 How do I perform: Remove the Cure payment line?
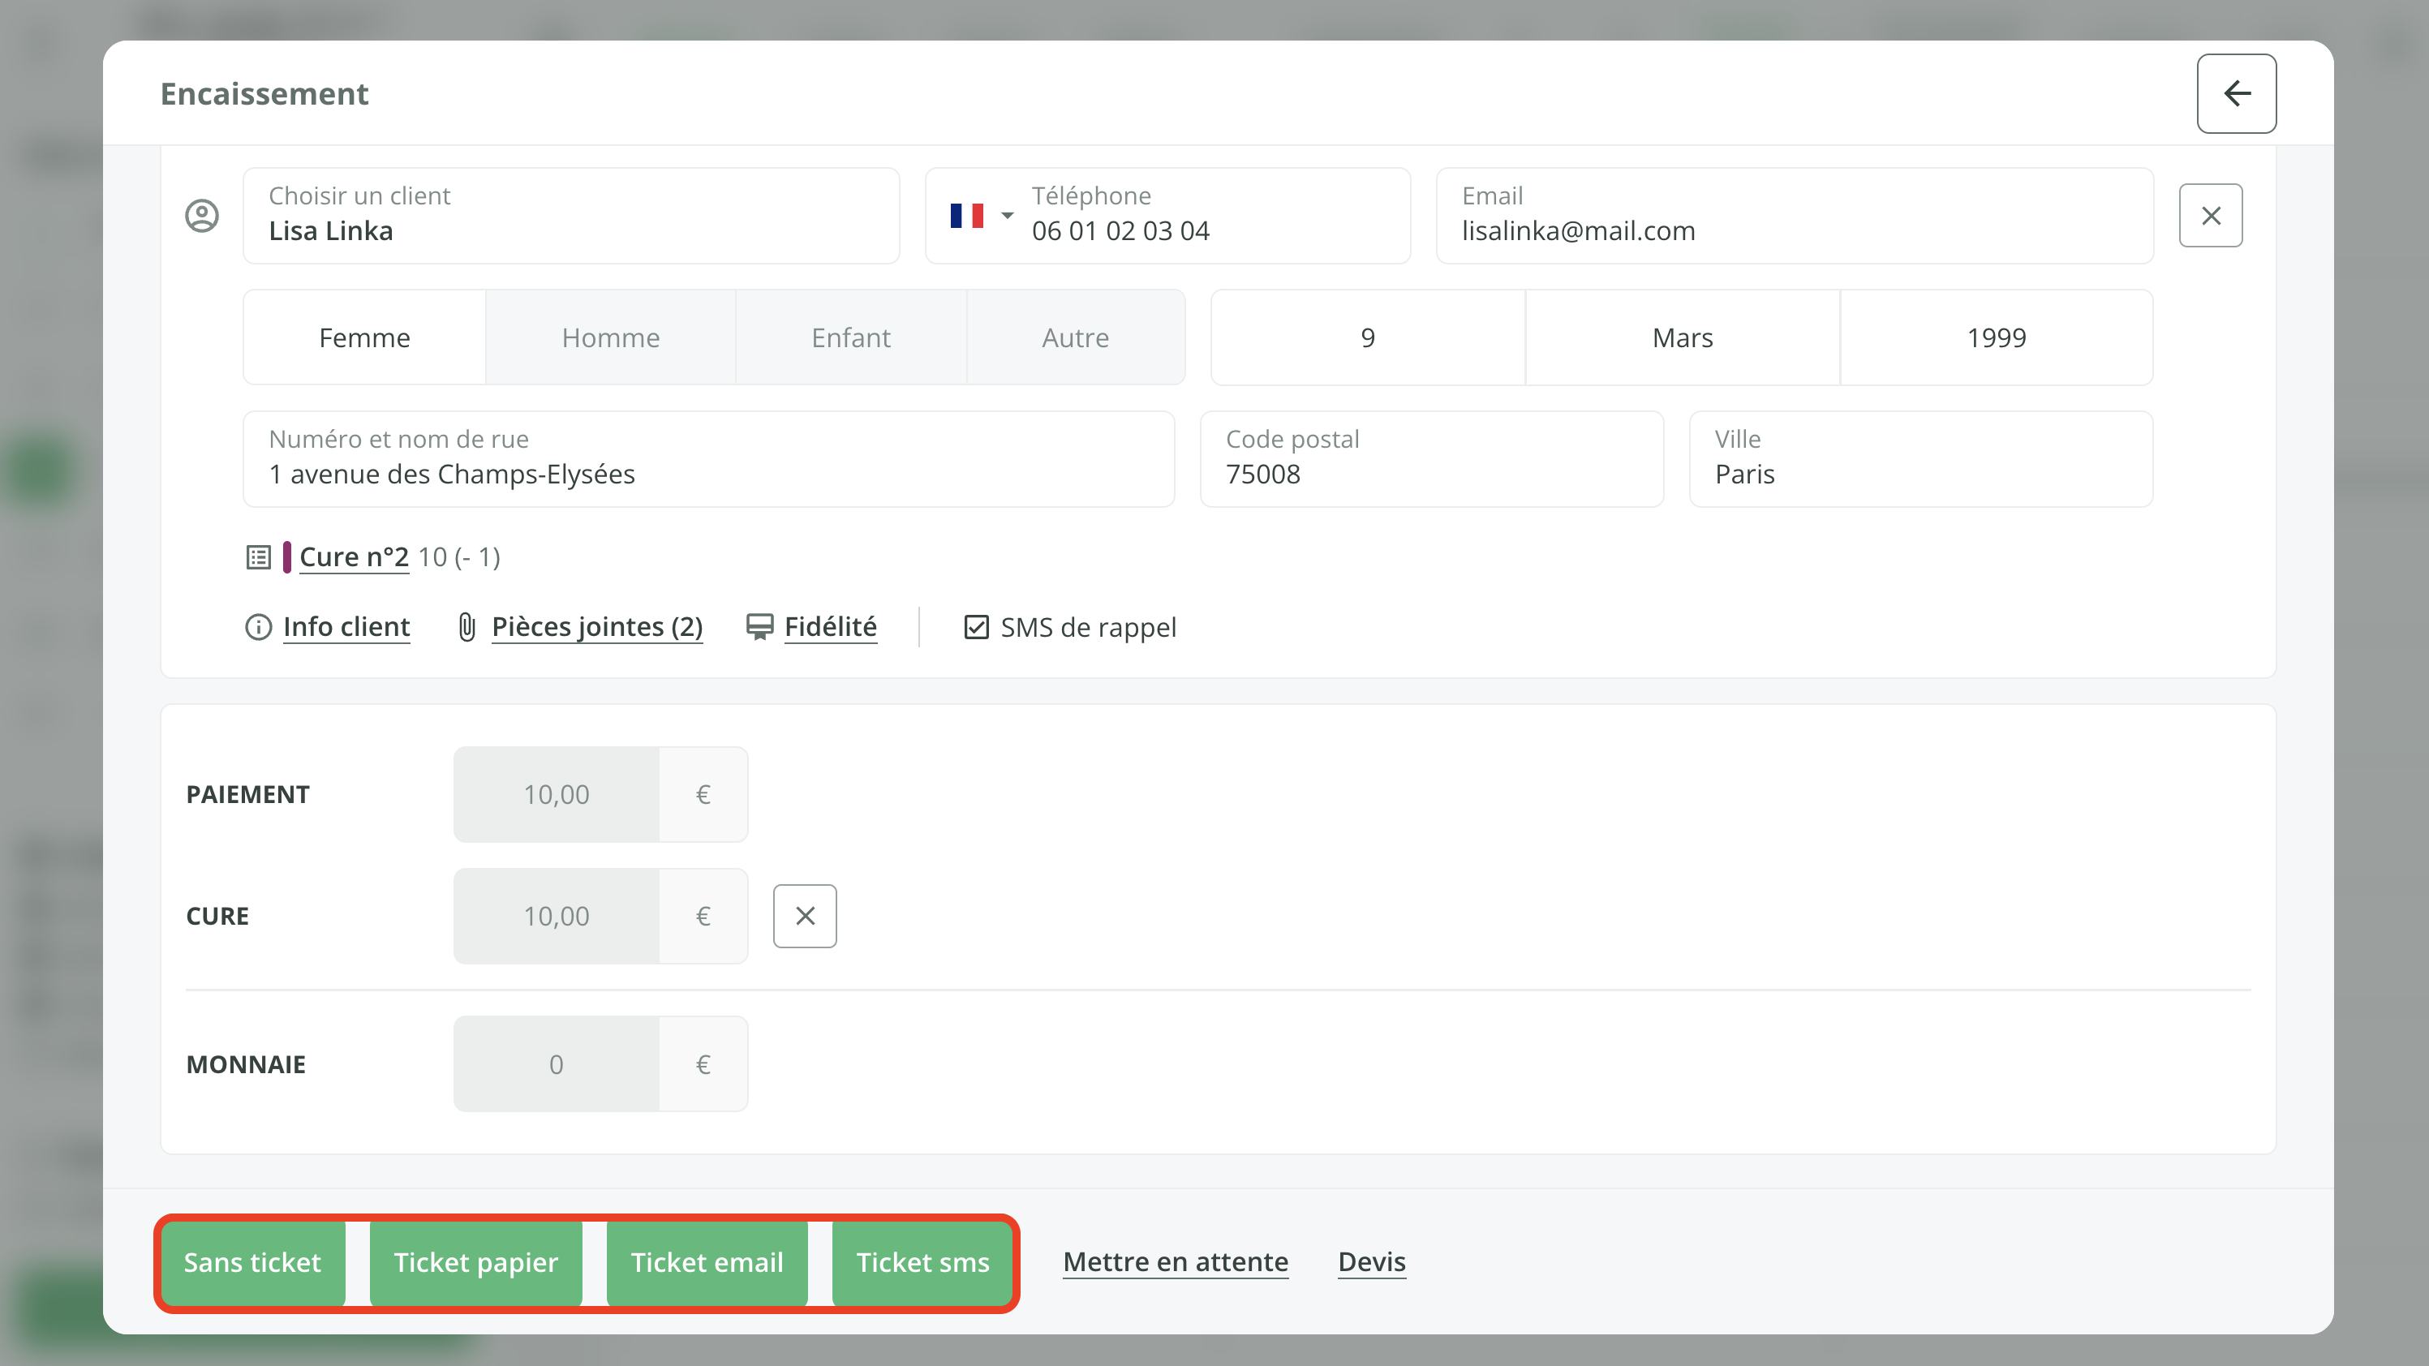[804, 915]
